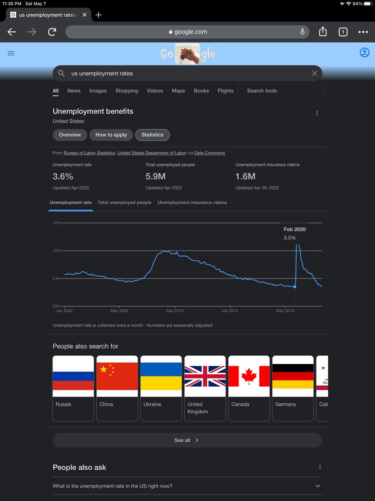Open the share sheet icon

pos(323,31)
